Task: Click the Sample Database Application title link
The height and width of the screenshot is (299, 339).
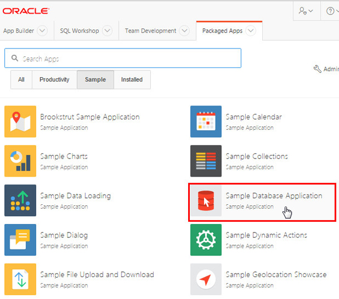Action: coord(273,196)
